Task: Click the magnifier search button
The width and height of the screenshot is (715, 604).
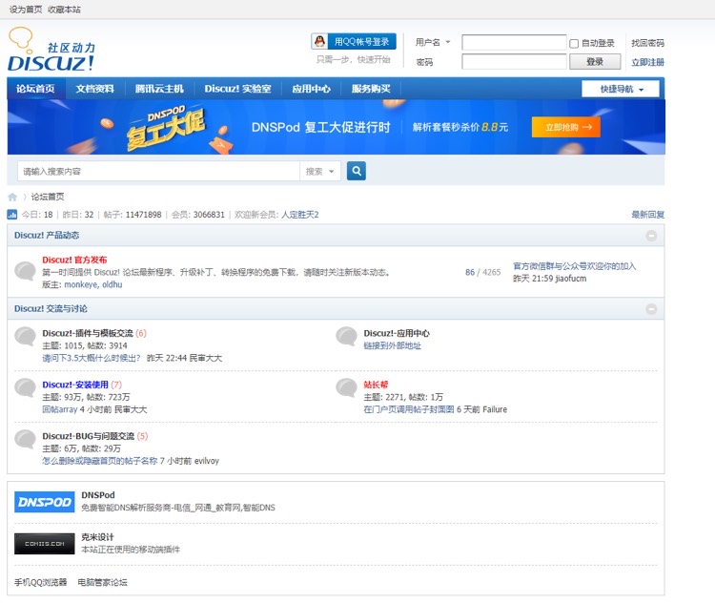Action: point(357,171)
